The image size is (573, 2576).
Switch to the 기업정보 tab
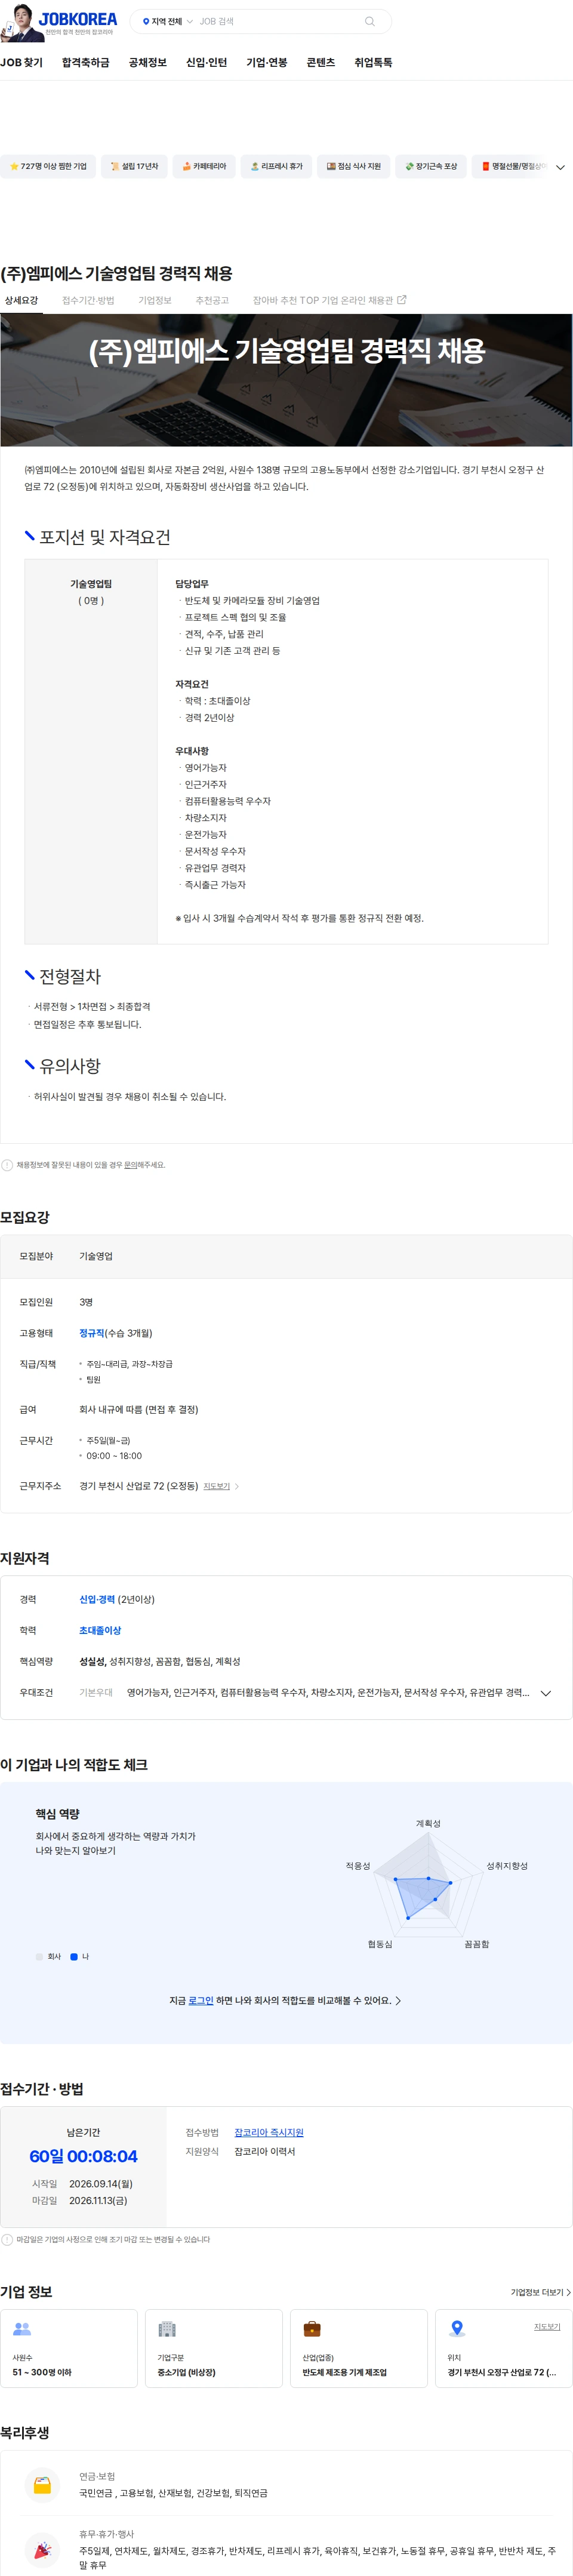tap(155, 300)
